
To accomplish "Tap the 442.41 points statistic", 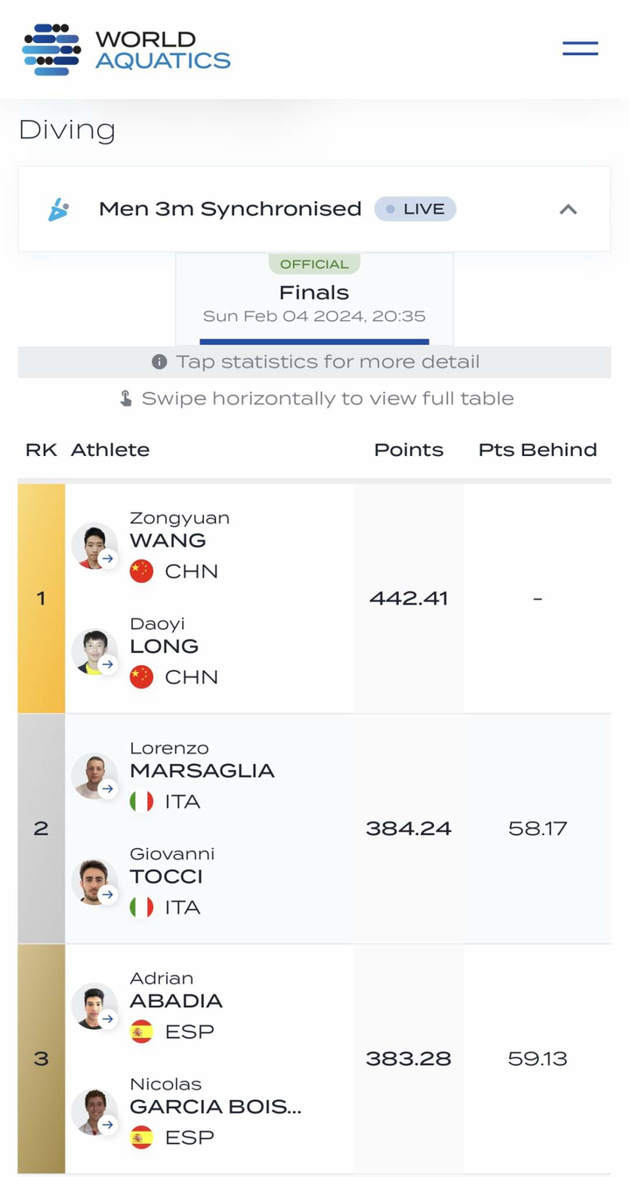I will coord(409,599).
